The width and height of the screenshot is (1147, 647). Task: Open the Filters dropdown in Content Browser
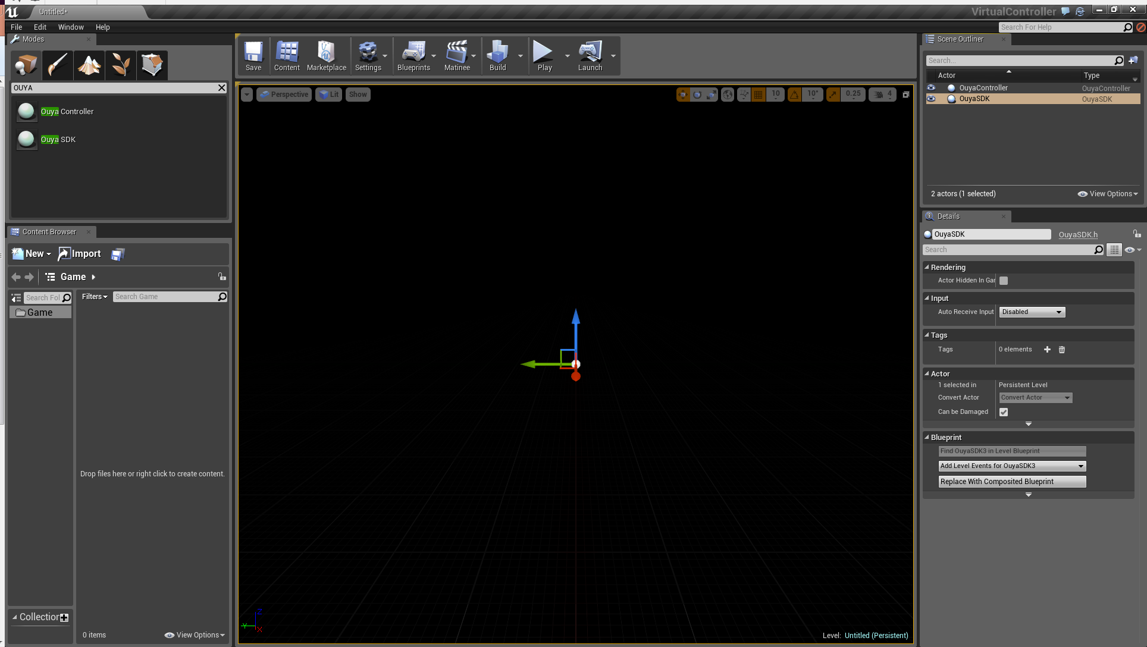pyautogui.click(x=95, y=297)
